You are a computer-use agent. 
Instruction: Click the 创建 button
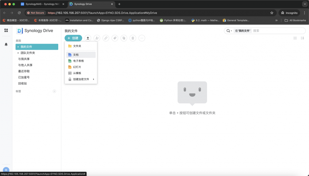pyautogui.click(x=73, y=38)
